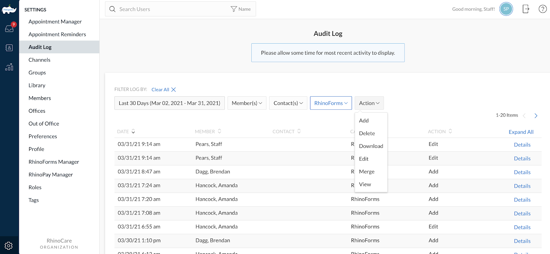The width and height of the screenshot is (550, 254).
Task: Open Offices settings
Action: pyautogui.click(x=37, y=111)
